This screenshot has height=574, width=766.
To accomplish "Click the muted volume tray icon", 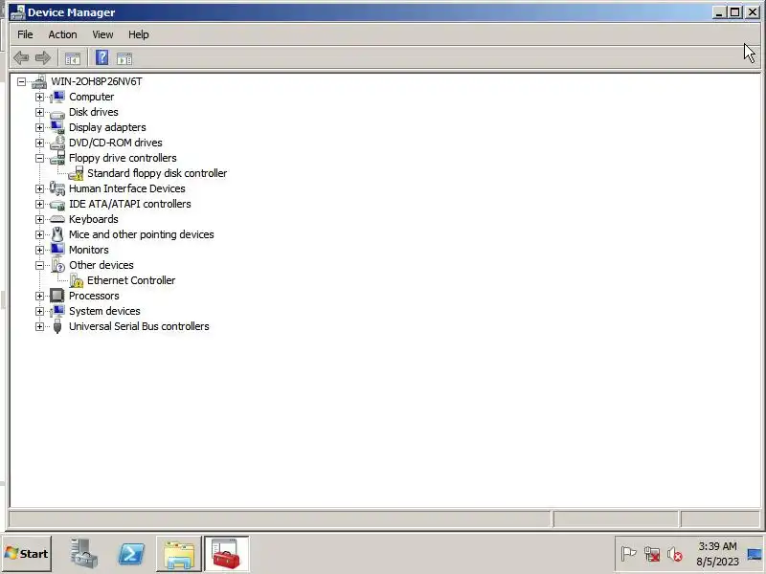I will (x=675, y=554).
